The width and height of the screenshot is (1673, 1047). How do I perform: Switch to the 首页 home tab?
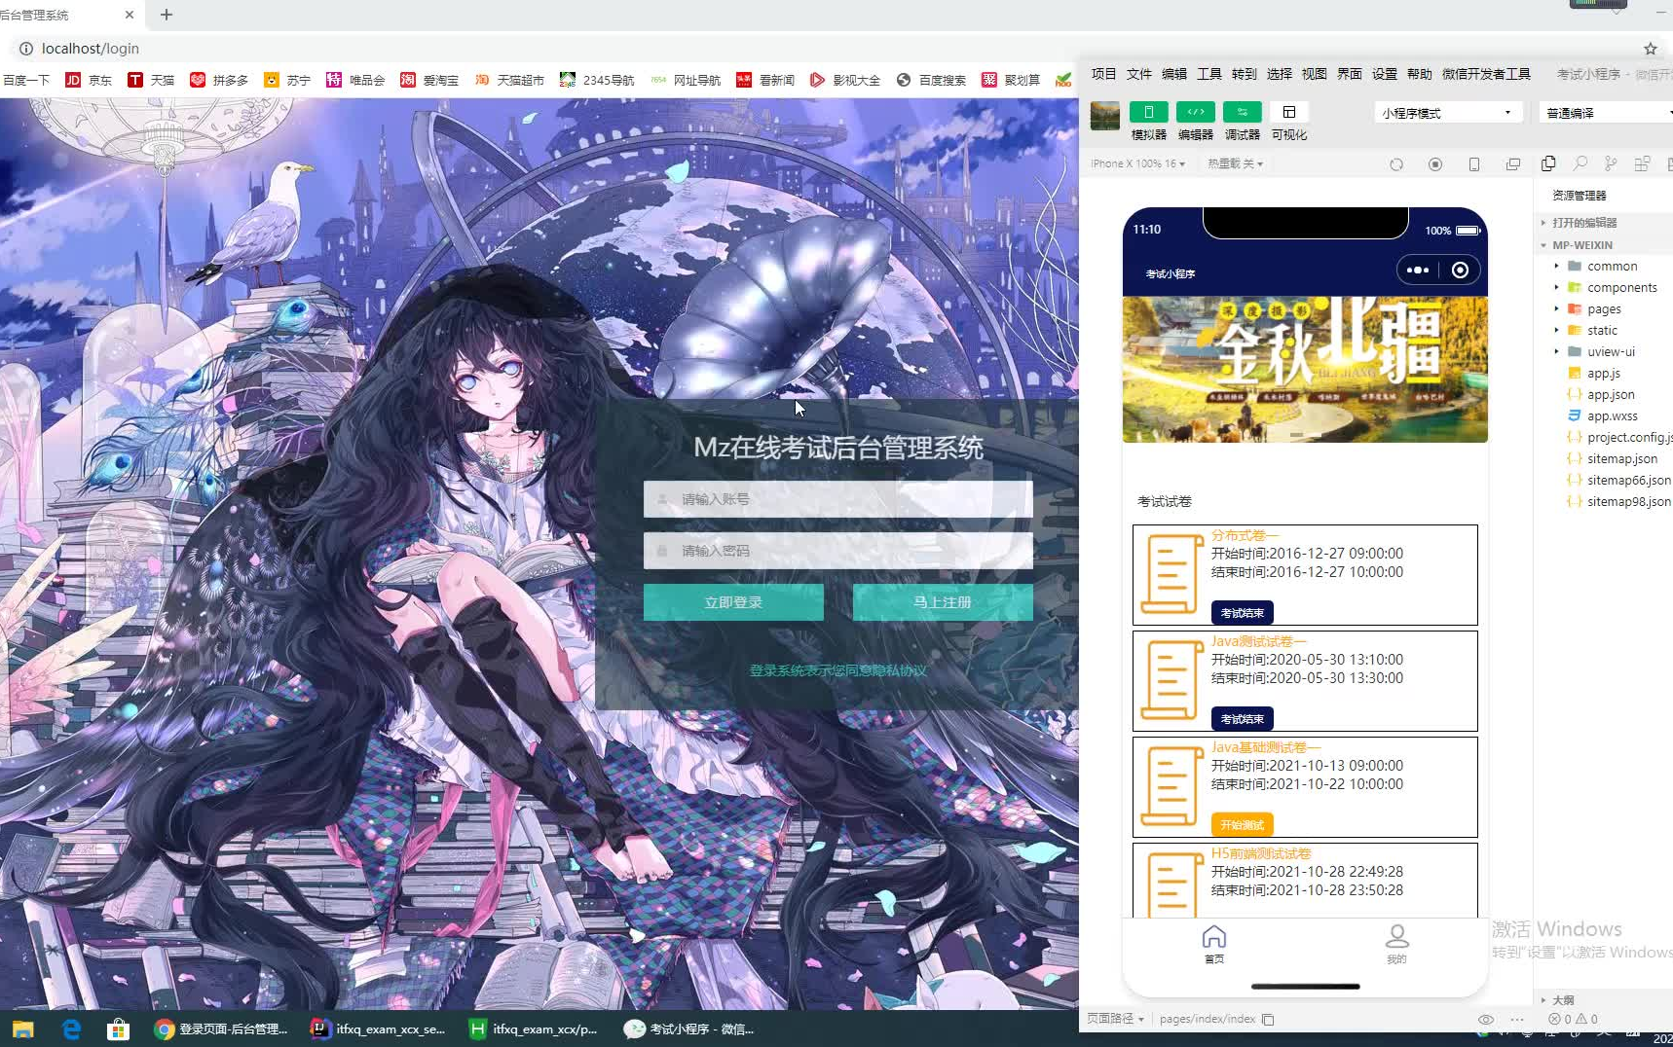click(1213, 943)
